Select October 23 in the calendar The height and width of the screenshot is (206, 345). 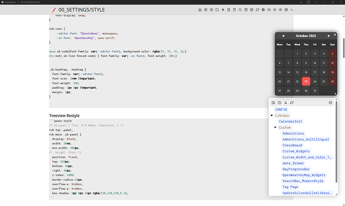[x=306, y=81]
